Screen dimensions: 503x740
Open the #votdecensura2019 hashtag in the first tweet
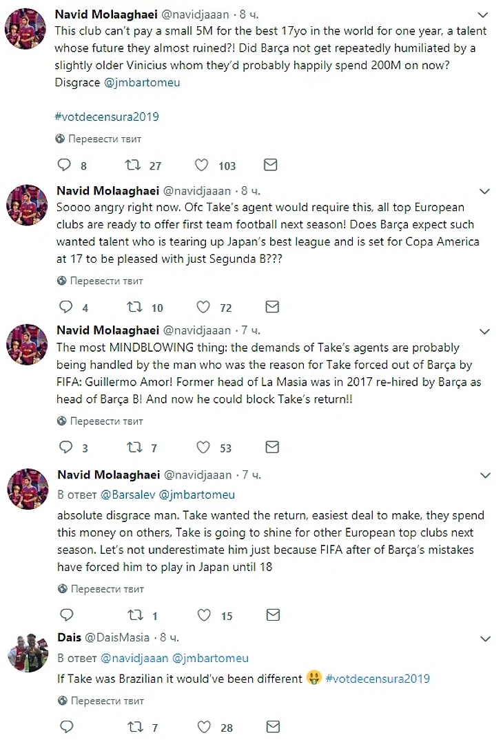coord(107,117)
